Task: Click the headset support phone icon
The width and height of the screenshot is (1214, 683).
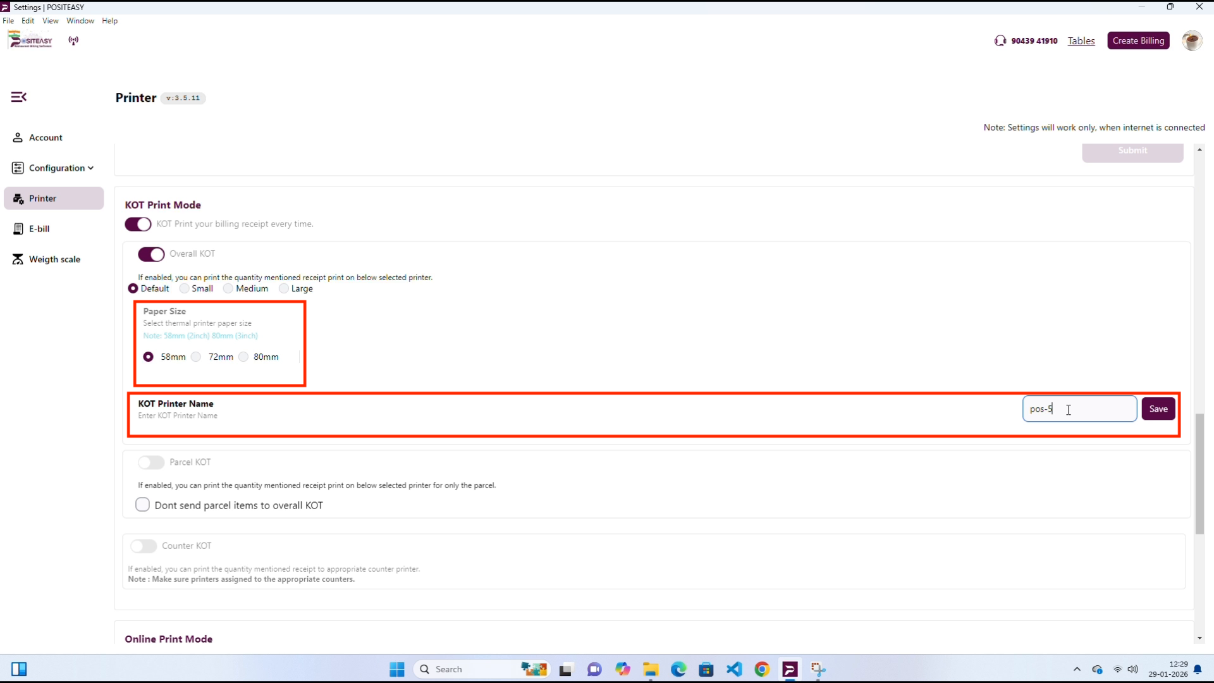Action: [1000, 40]
